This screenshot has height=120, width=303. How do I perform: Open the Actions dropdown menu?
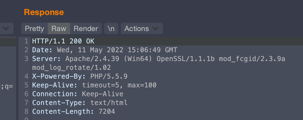142,28
